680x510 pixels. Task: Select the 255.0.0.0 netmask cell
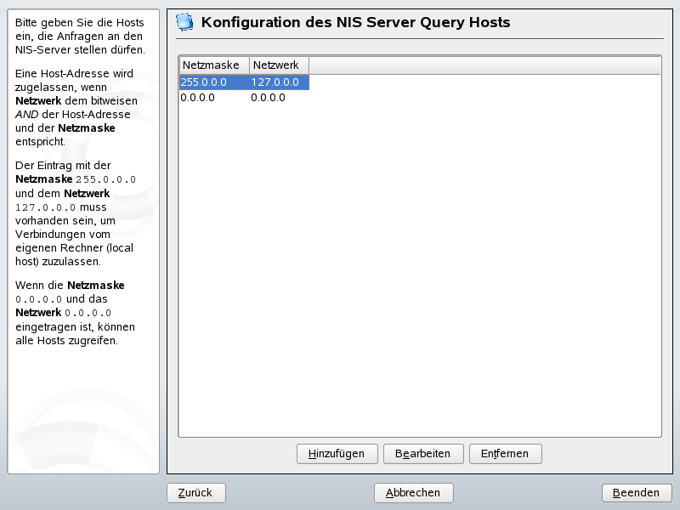point(213,82)
